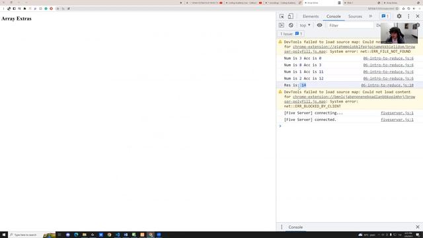Expand the more tabs chevron in DevTools

click(371, 16)
